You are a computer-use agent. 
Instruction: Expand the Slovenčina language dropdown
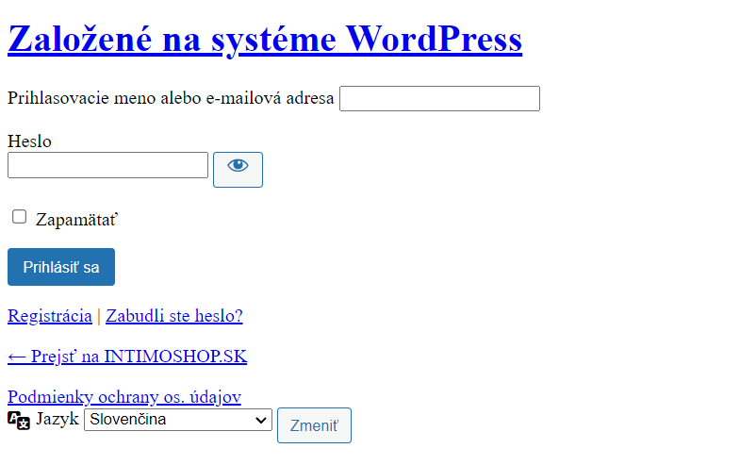[x=178, y=420]
